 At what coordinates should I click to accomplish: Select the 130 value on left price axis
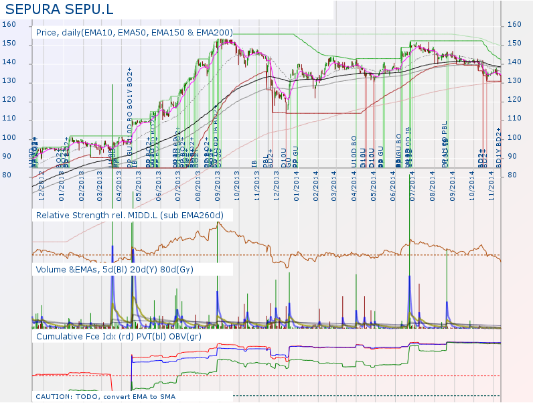pos(9,81)
